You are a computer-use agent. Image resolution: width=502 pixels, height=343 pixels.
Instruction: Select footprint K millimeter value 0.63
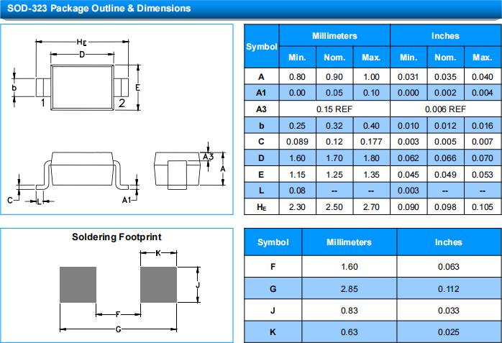click(350, 332)
